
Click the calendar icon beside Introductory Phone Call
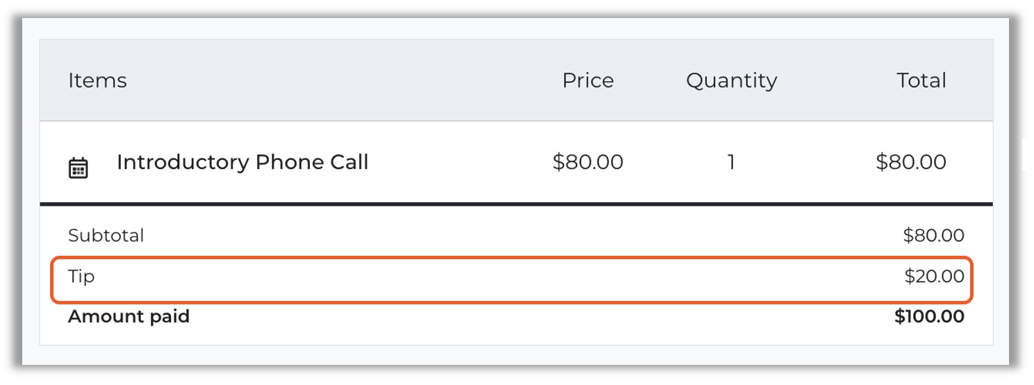coord(78,168)
